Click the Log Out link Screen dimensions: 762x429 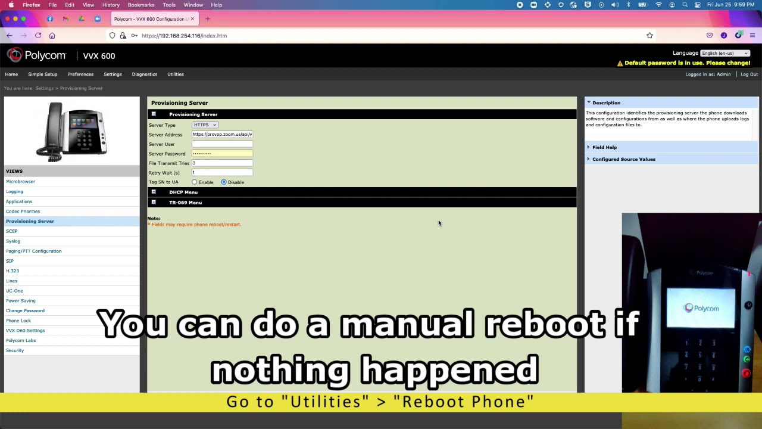(x=749, y=74)
